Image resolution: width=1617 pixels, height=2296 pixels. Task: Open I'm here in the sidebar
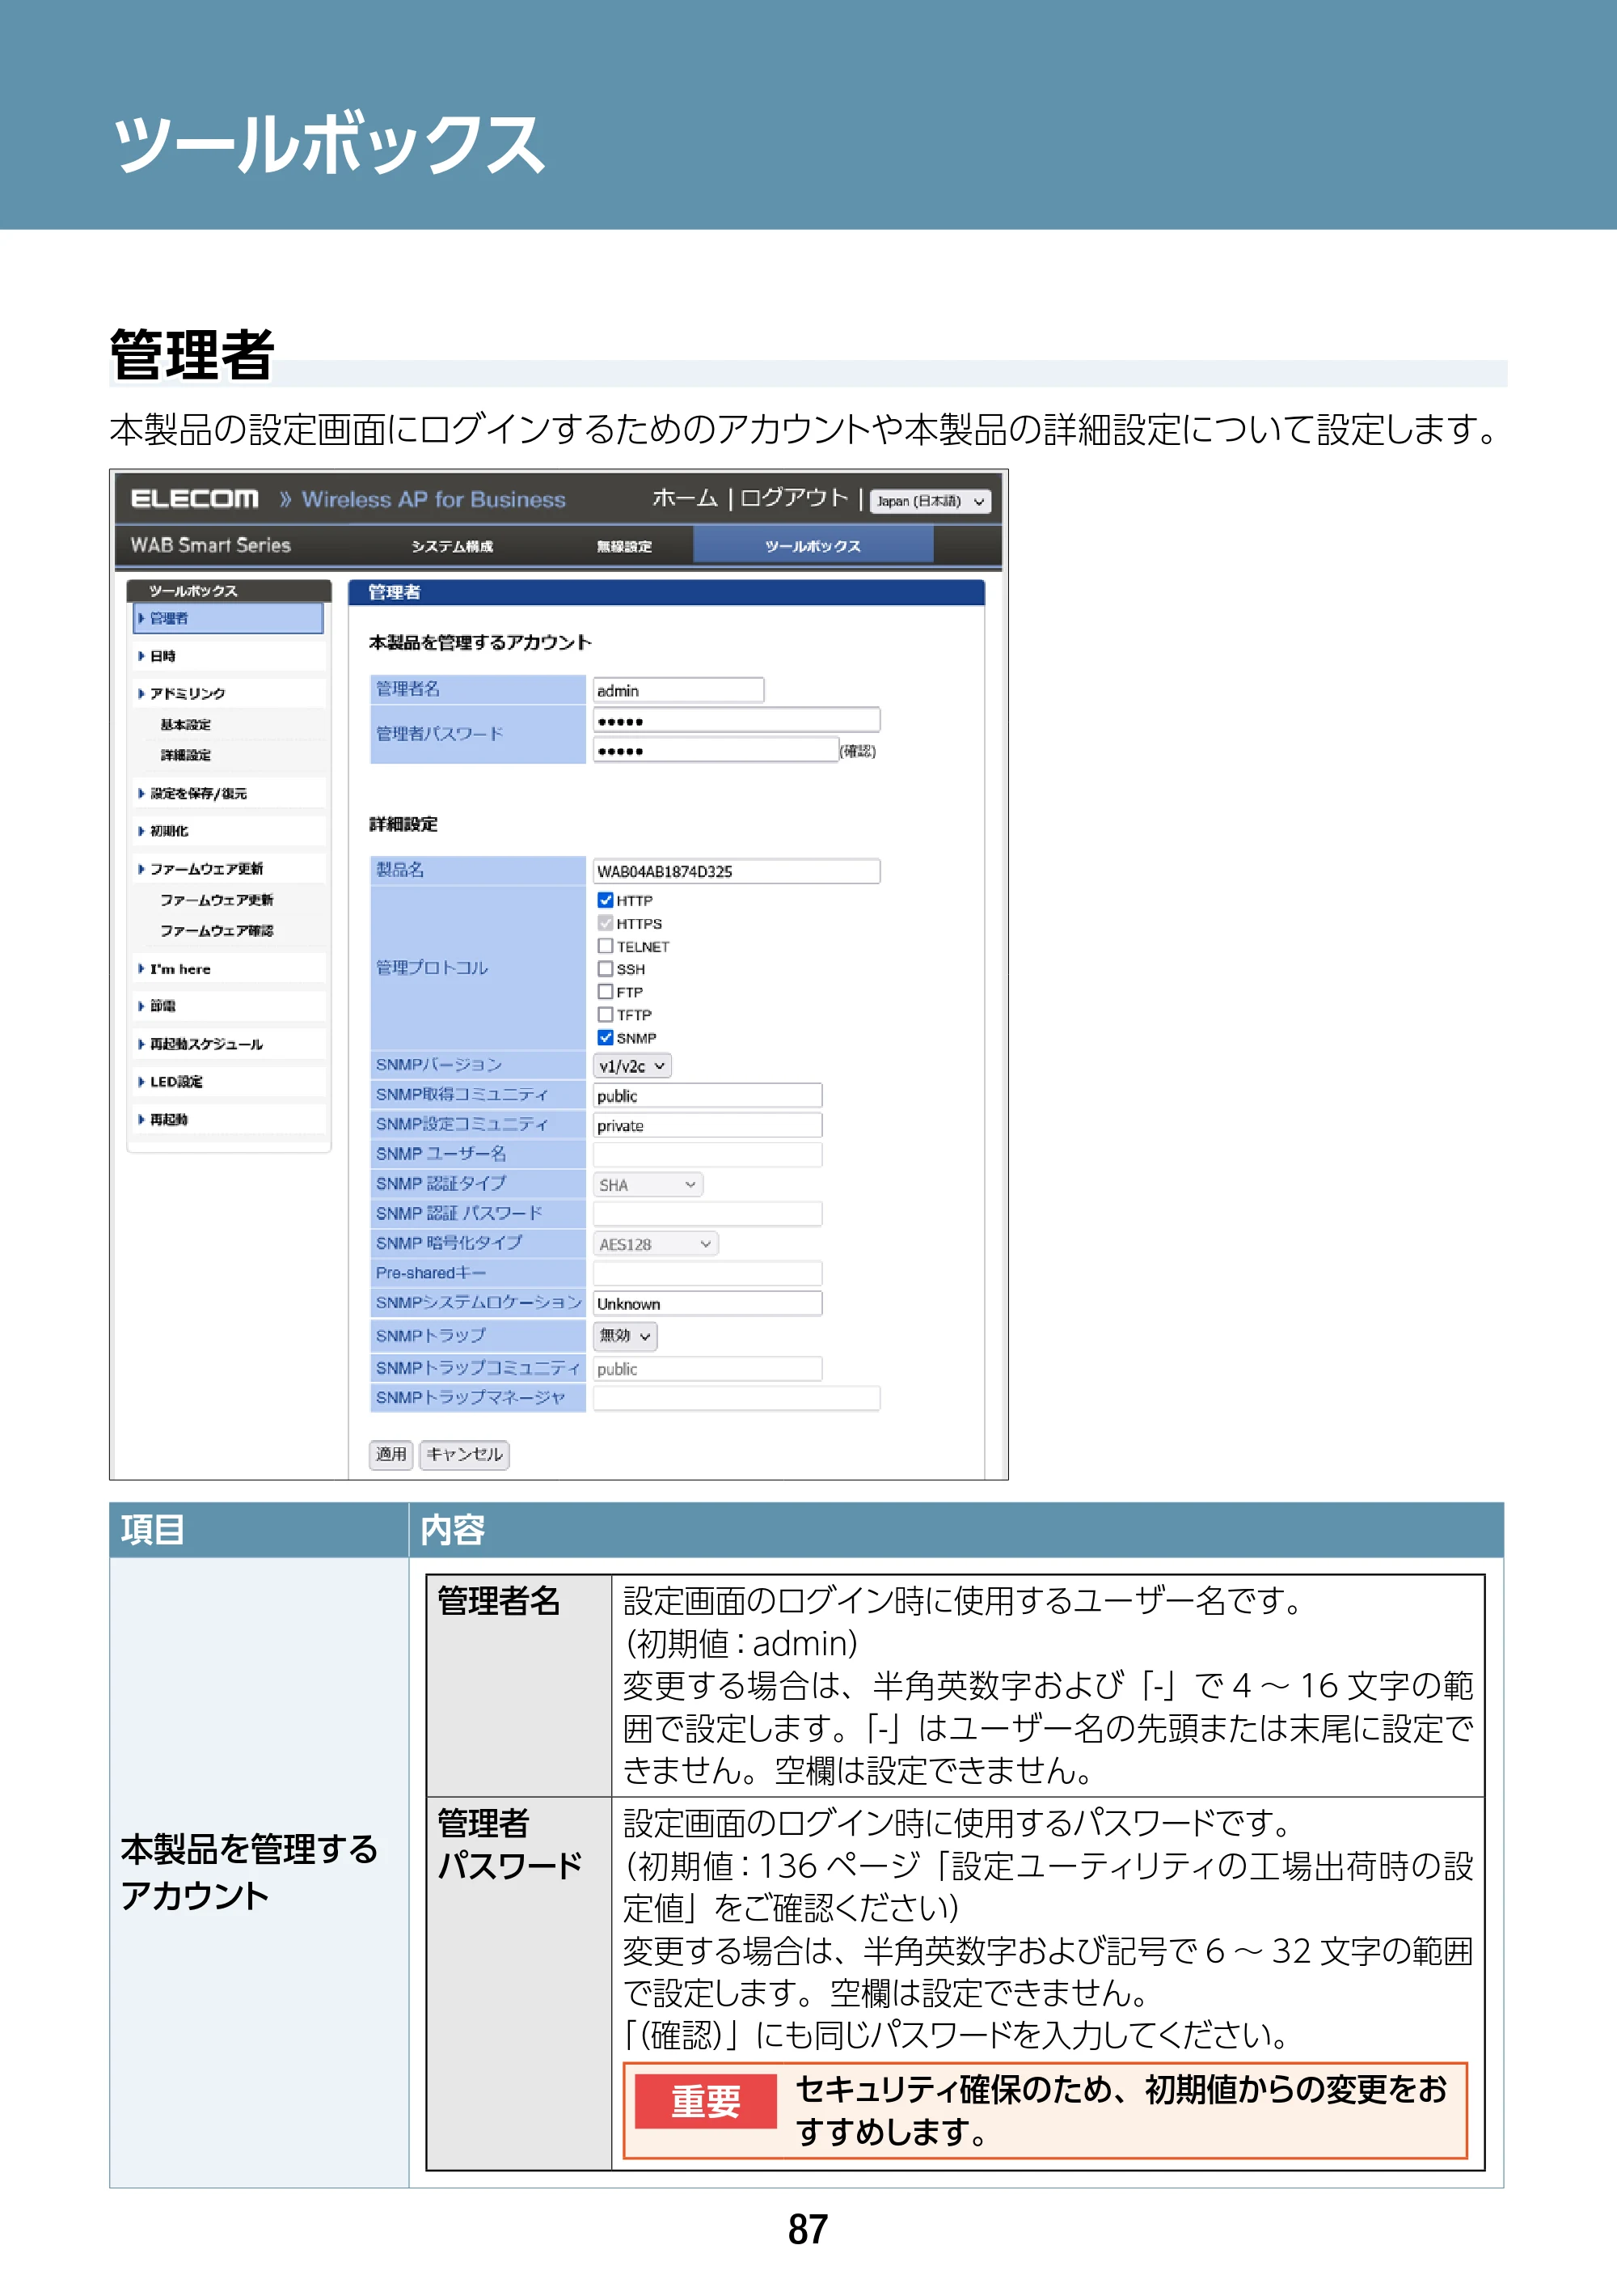coord(228,969)
